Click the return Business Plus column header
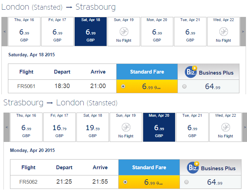This screenshot has height=192, width=247. 210,167
